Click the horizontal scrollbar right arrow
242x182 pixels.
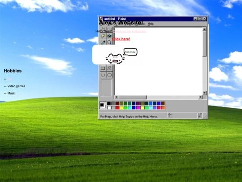(200, 97)
